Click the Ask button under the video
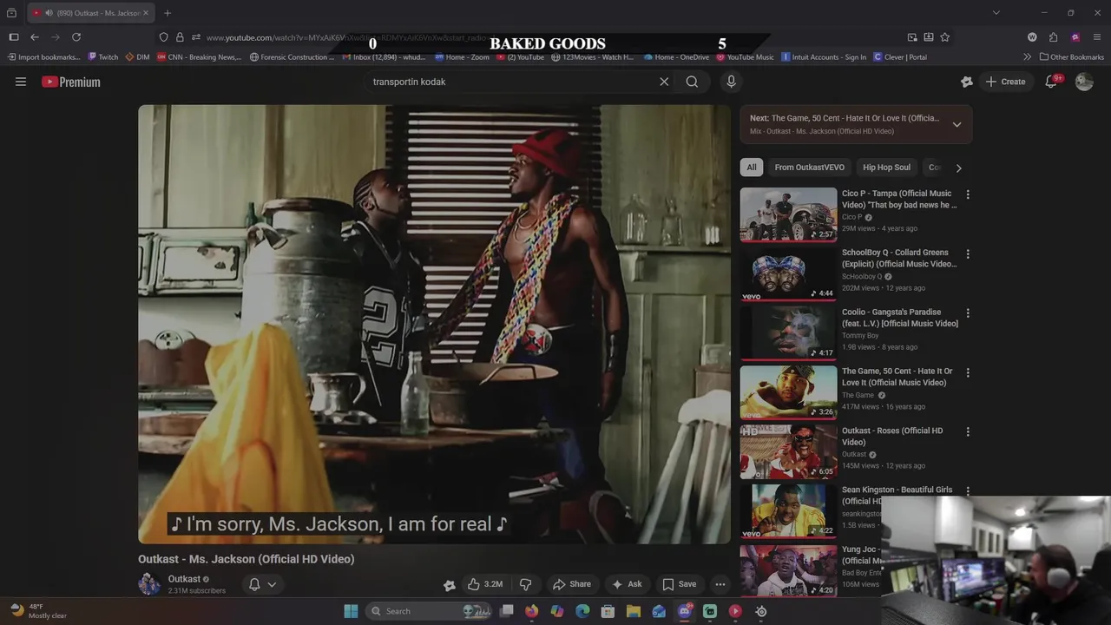 point(627,584)
